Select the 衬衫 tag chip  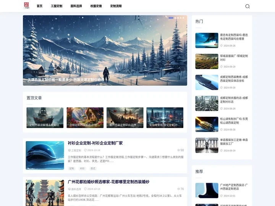[82, 168]
